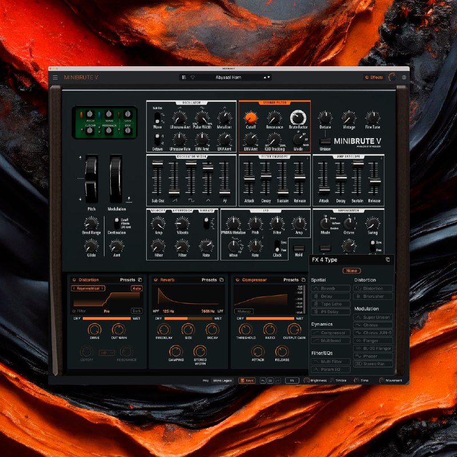This screenshot has width=457, height=457.
Task: Click the Auto button in Distortion
Action: pyautogui.click(x=137, y=288)
